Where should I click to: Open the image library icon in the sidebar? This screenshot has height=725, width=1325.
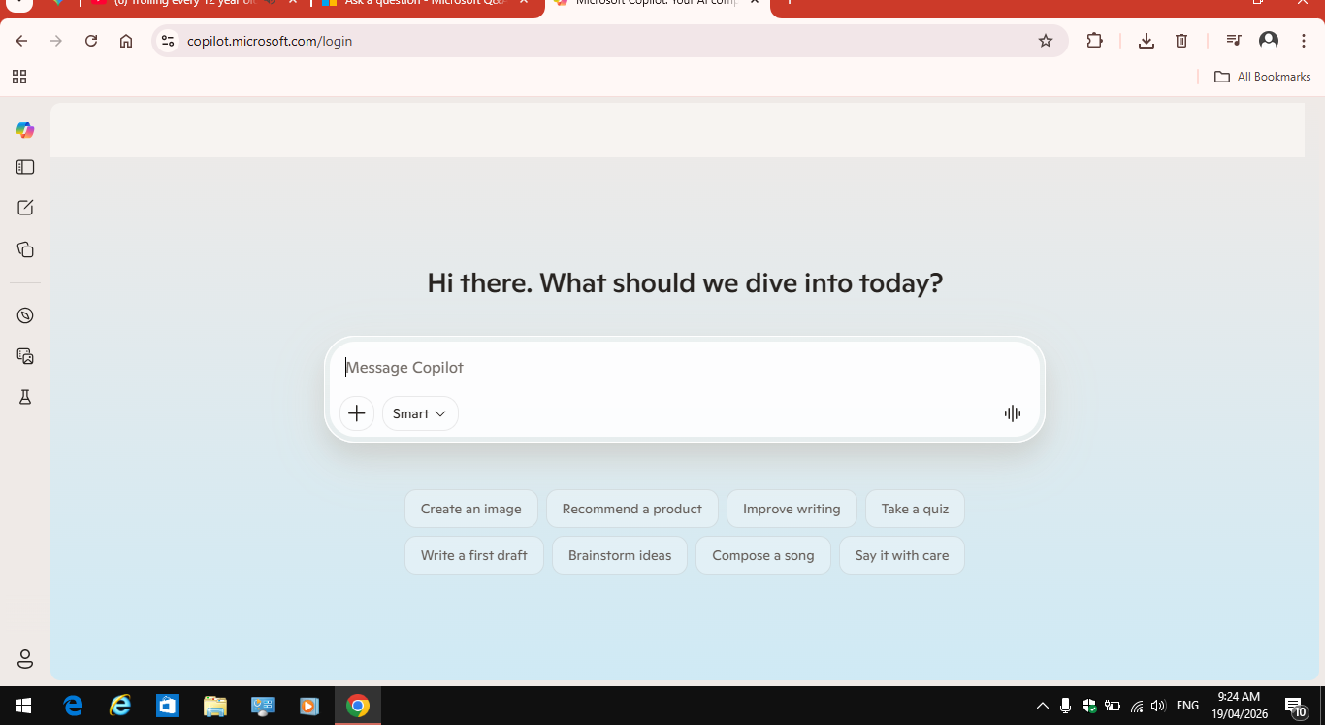point(25,356)
